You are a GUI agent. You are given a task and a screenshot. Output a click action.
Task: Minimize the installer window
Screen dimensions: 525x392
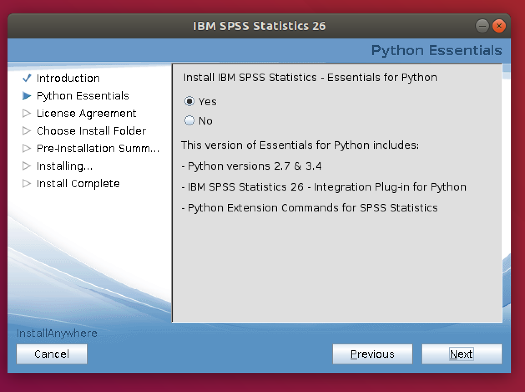tap(482, 26)
